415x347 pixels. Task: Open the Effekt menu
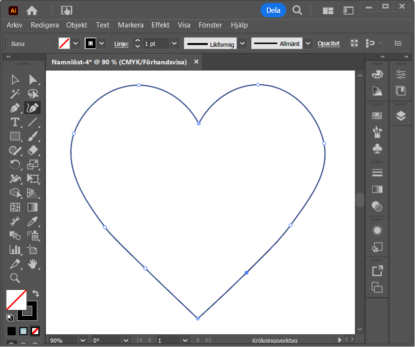coord(160,25)
